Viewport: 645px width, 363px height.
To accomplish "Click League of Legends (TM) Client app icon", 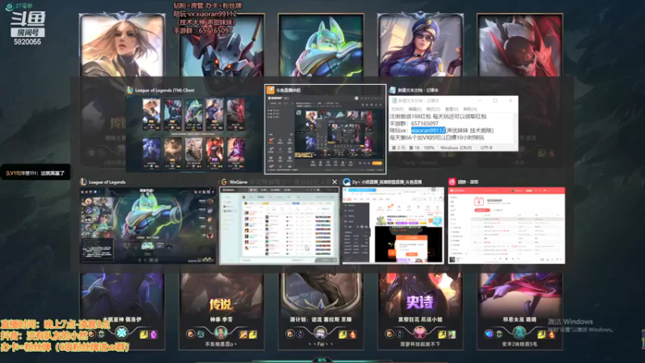I will point(130,90).
